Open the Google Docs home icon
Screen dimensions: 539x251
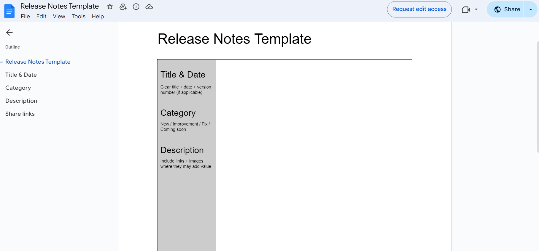[x=9, y=11]
